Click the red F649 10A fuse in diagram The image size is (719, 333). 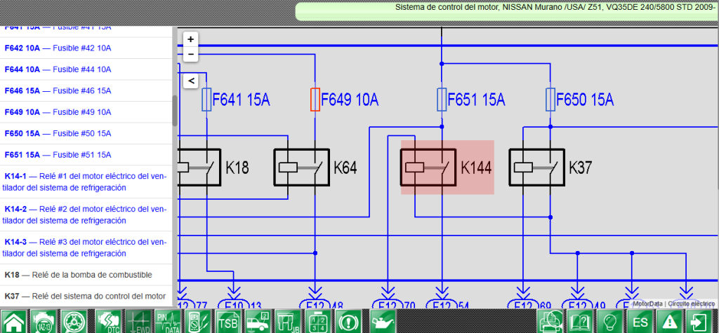pos(315,100)
